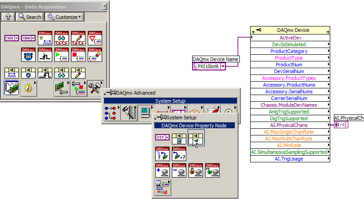Select the Timing property node icon
This screenshot has width=364, height=209.
[28, 73]
